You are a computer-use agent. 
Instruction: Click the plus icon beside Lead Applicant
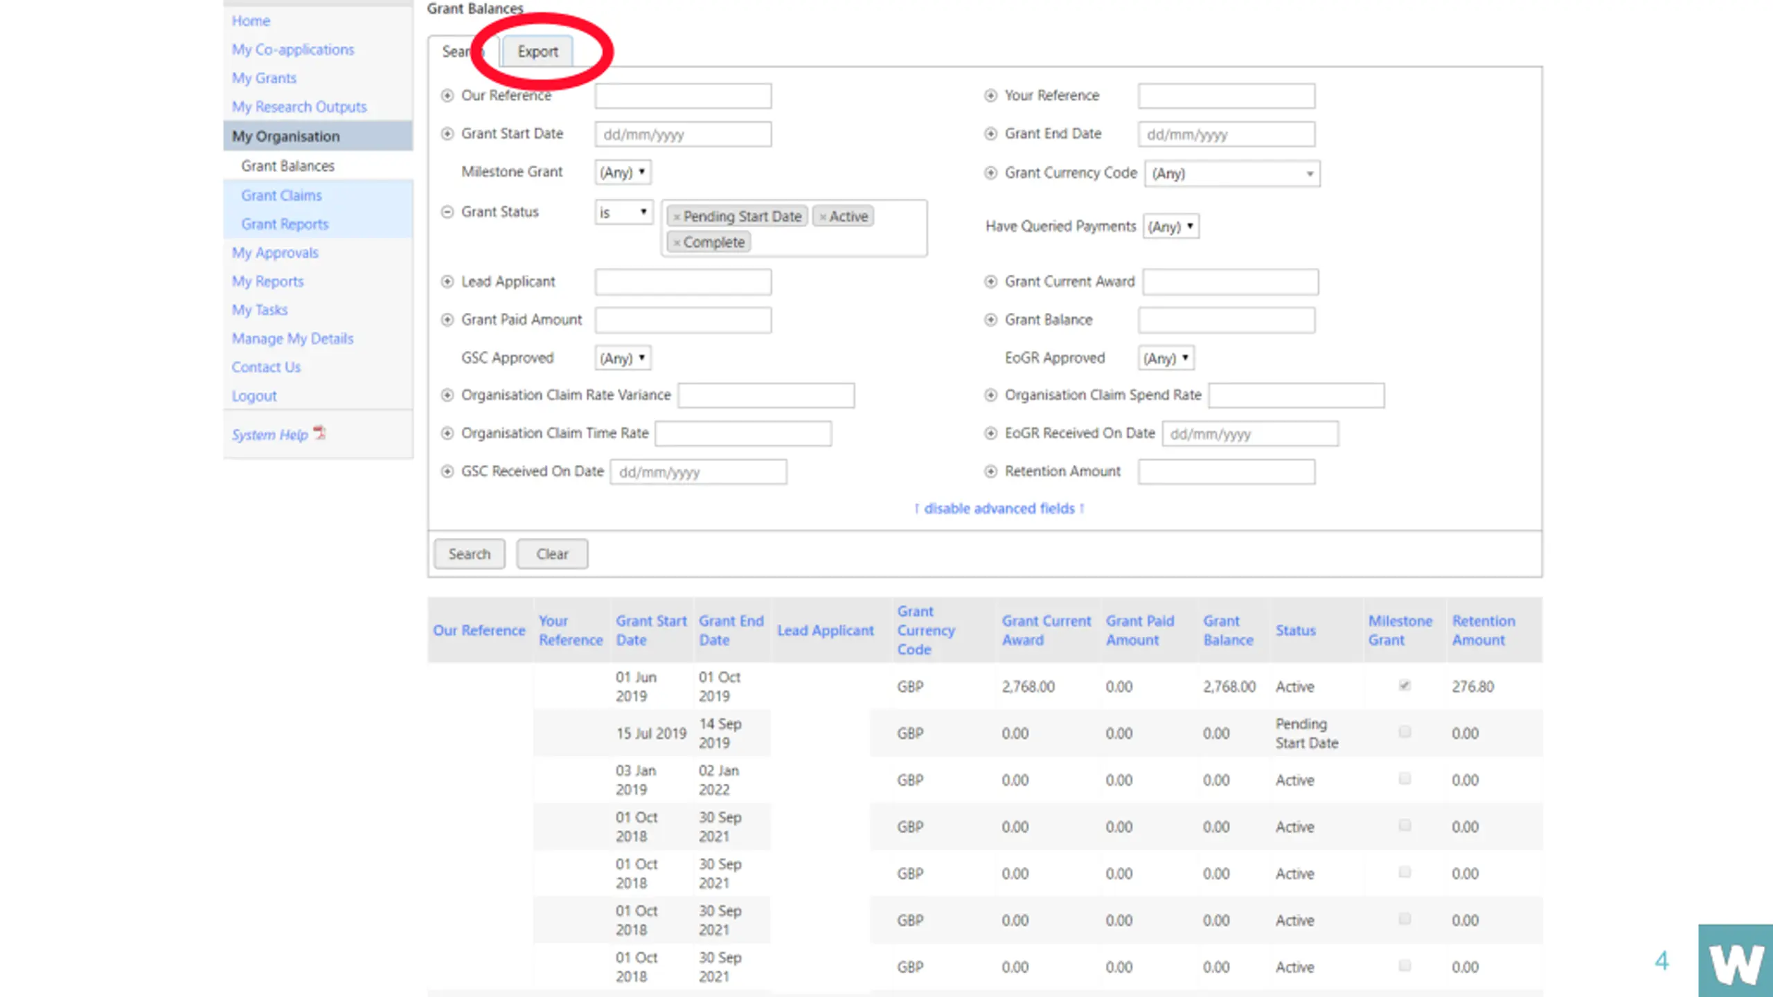click(447, 282)
